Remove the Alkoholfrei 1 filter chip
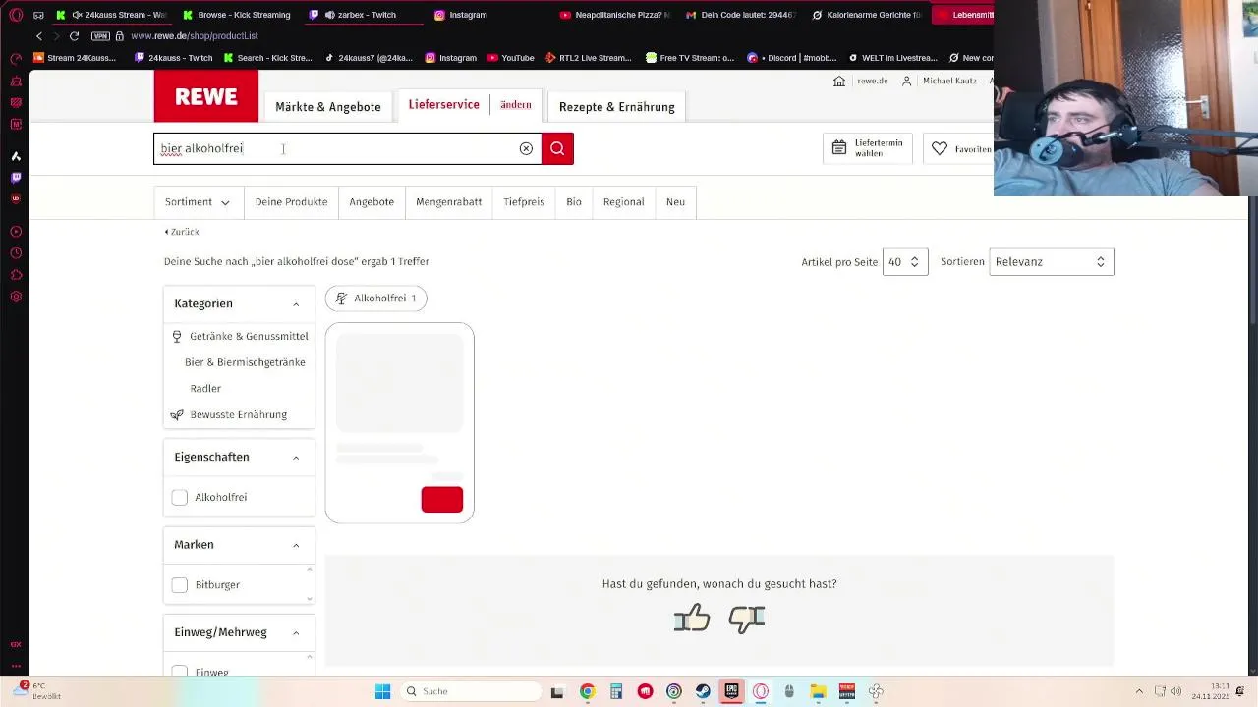The height and width of the screenshot is (707, 1258). [x=376, y=298]
